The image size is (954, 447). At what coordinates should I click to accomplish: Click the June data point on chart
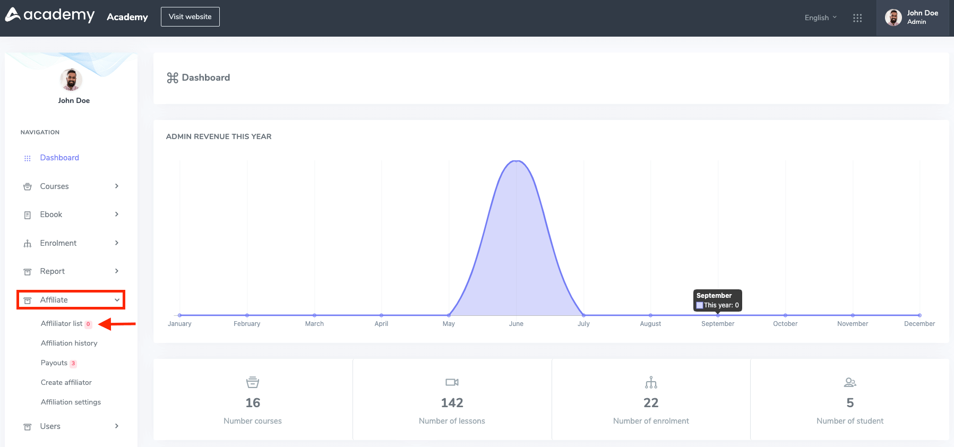click(x=516, y=161)
